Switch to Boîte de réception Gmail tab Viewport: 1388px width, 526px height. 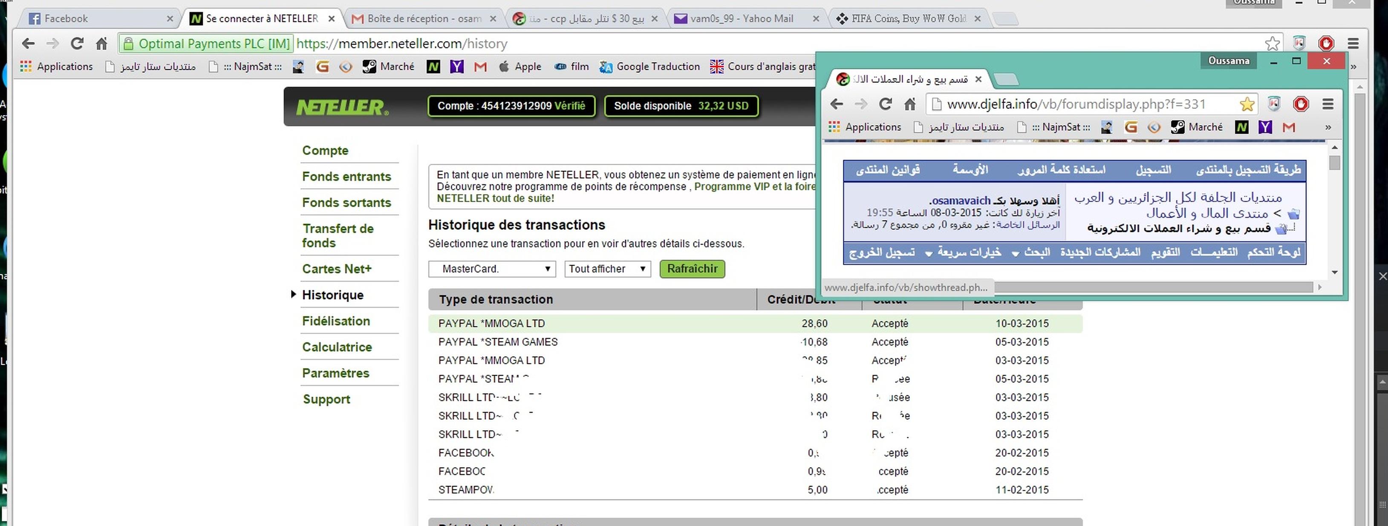coord(424,18)
